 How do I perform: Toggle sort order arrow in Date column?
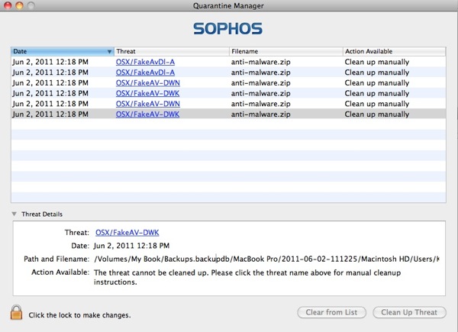pos(109,52)
